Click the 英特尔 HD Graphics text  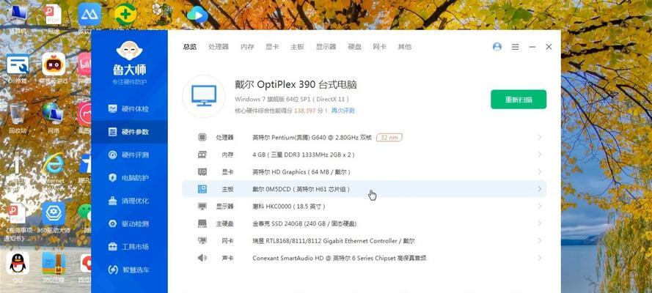tap(301, 172)
